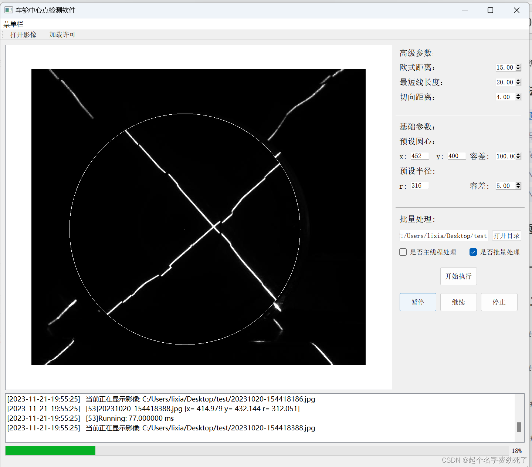This screenshot has width=532, height=467.
Task: Minimize the window
Action: [x=465, y=10]
